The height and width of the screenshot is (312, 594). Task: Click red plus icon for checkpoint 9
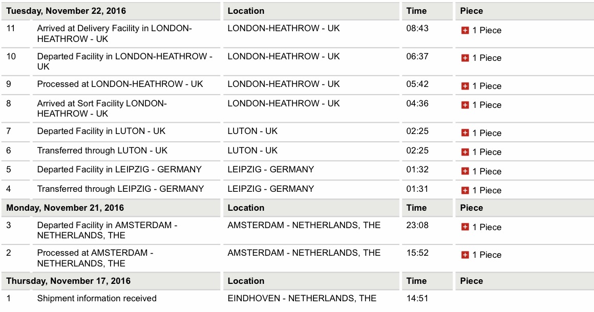pos(465,86)
